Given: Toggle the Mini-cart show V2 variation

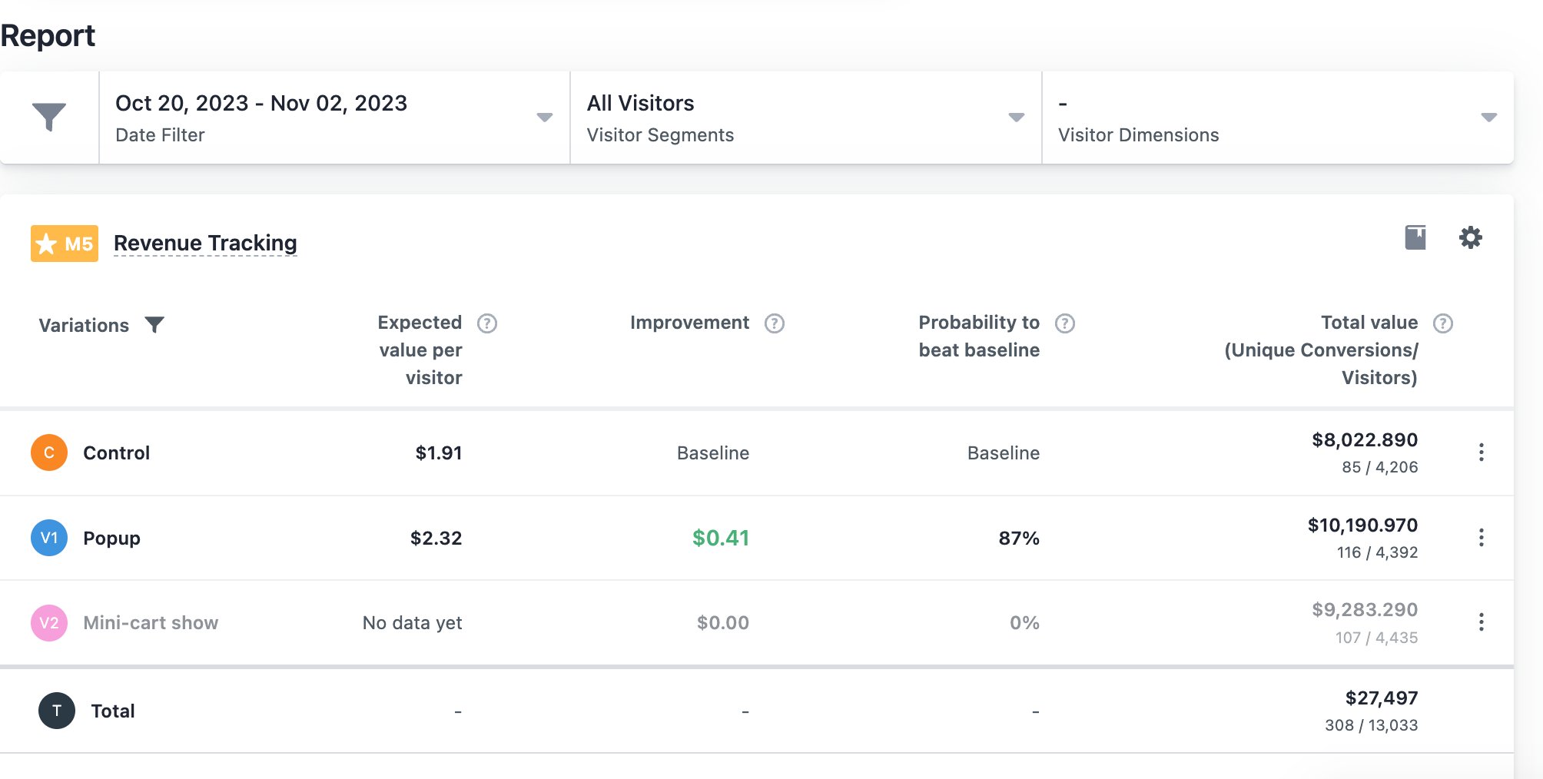Looking at the screenshot, I should [x=49, y=623].
